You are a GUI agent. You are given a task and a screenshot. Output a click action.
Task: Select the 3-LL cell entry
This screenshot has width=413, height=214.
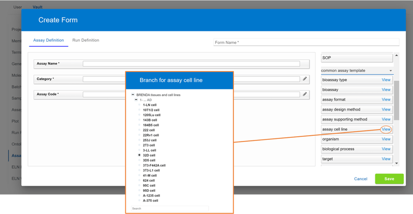(149, 150)
